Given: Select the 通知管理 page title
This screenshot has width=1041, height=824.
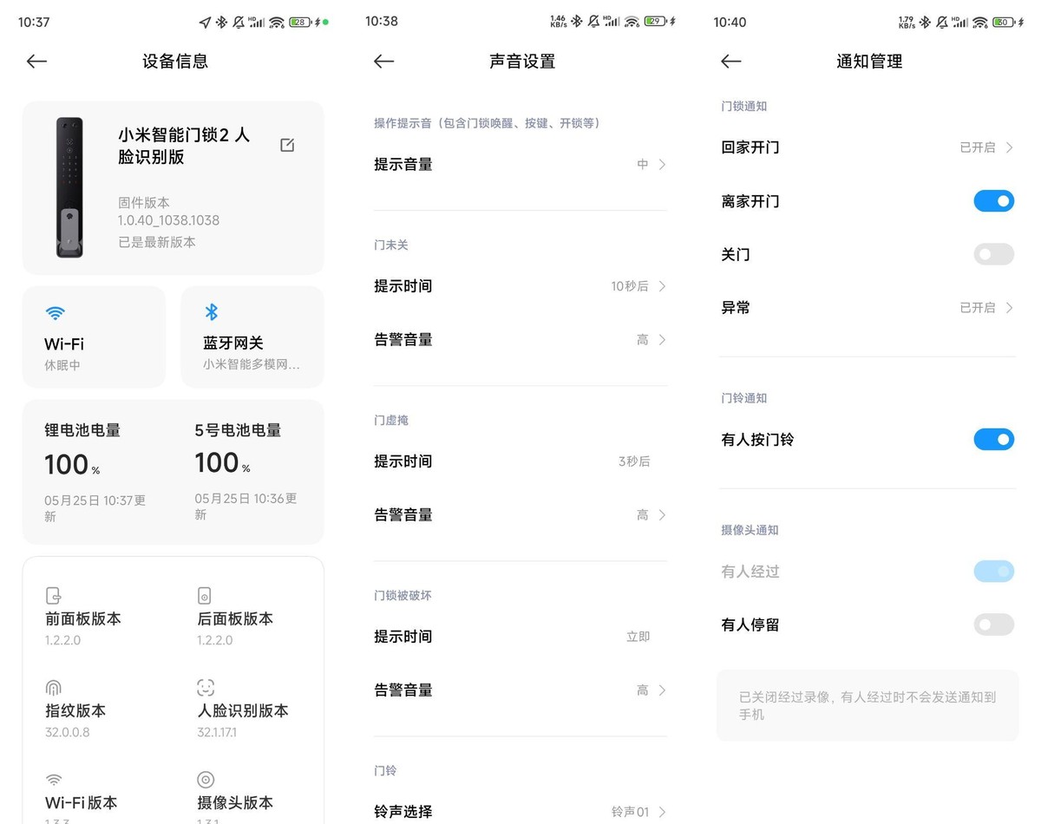Looking at the screenshot, I should point(869,62).
